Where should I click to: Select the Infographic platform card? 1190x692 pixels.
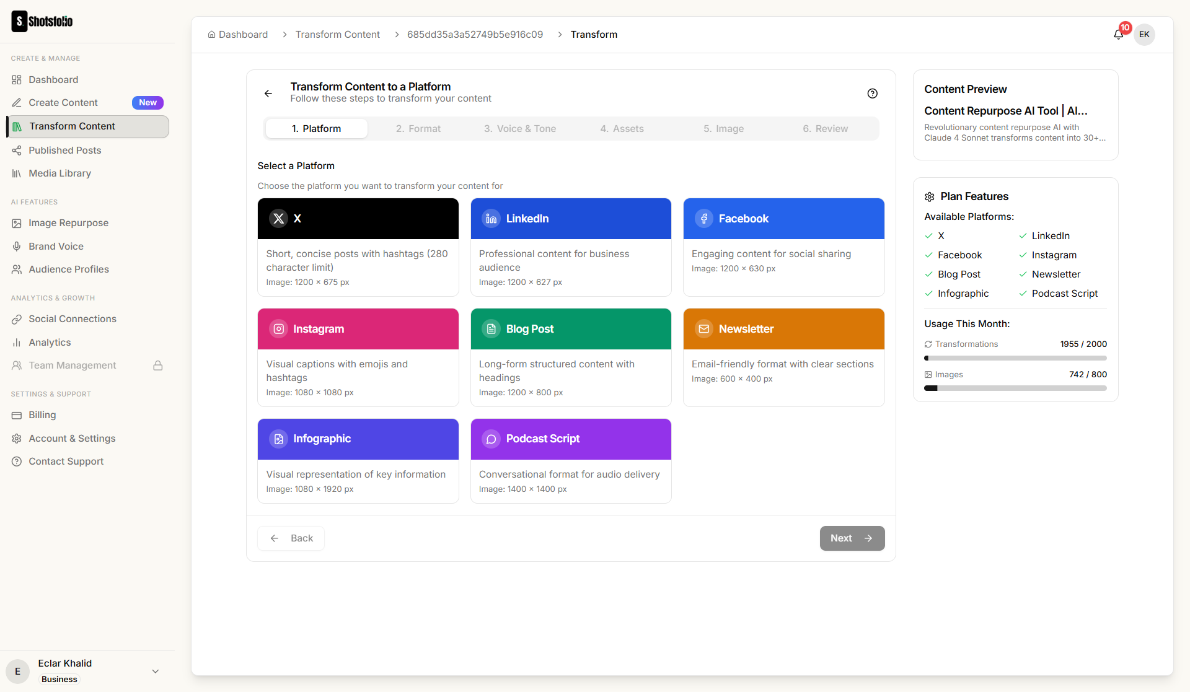pyautogui.click(x=358, y=461)
